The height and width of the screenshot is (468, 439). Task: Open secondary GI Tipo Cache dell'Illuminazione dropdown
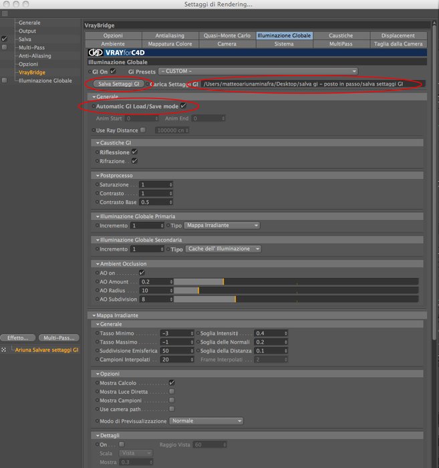coord(223,249)
